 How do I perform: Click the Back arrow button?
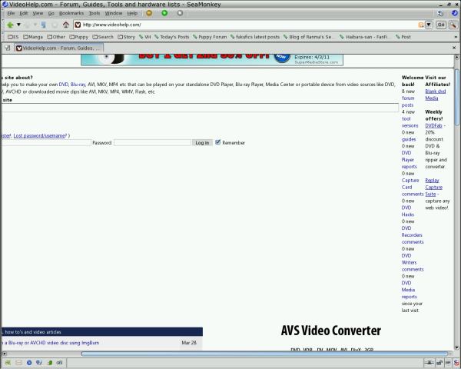click(10, 25)
